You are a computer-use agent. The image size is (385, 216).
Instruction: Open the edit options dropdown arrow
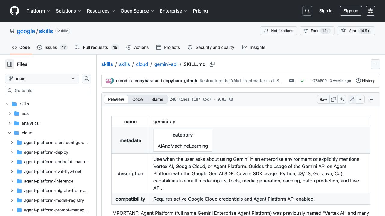360,99
